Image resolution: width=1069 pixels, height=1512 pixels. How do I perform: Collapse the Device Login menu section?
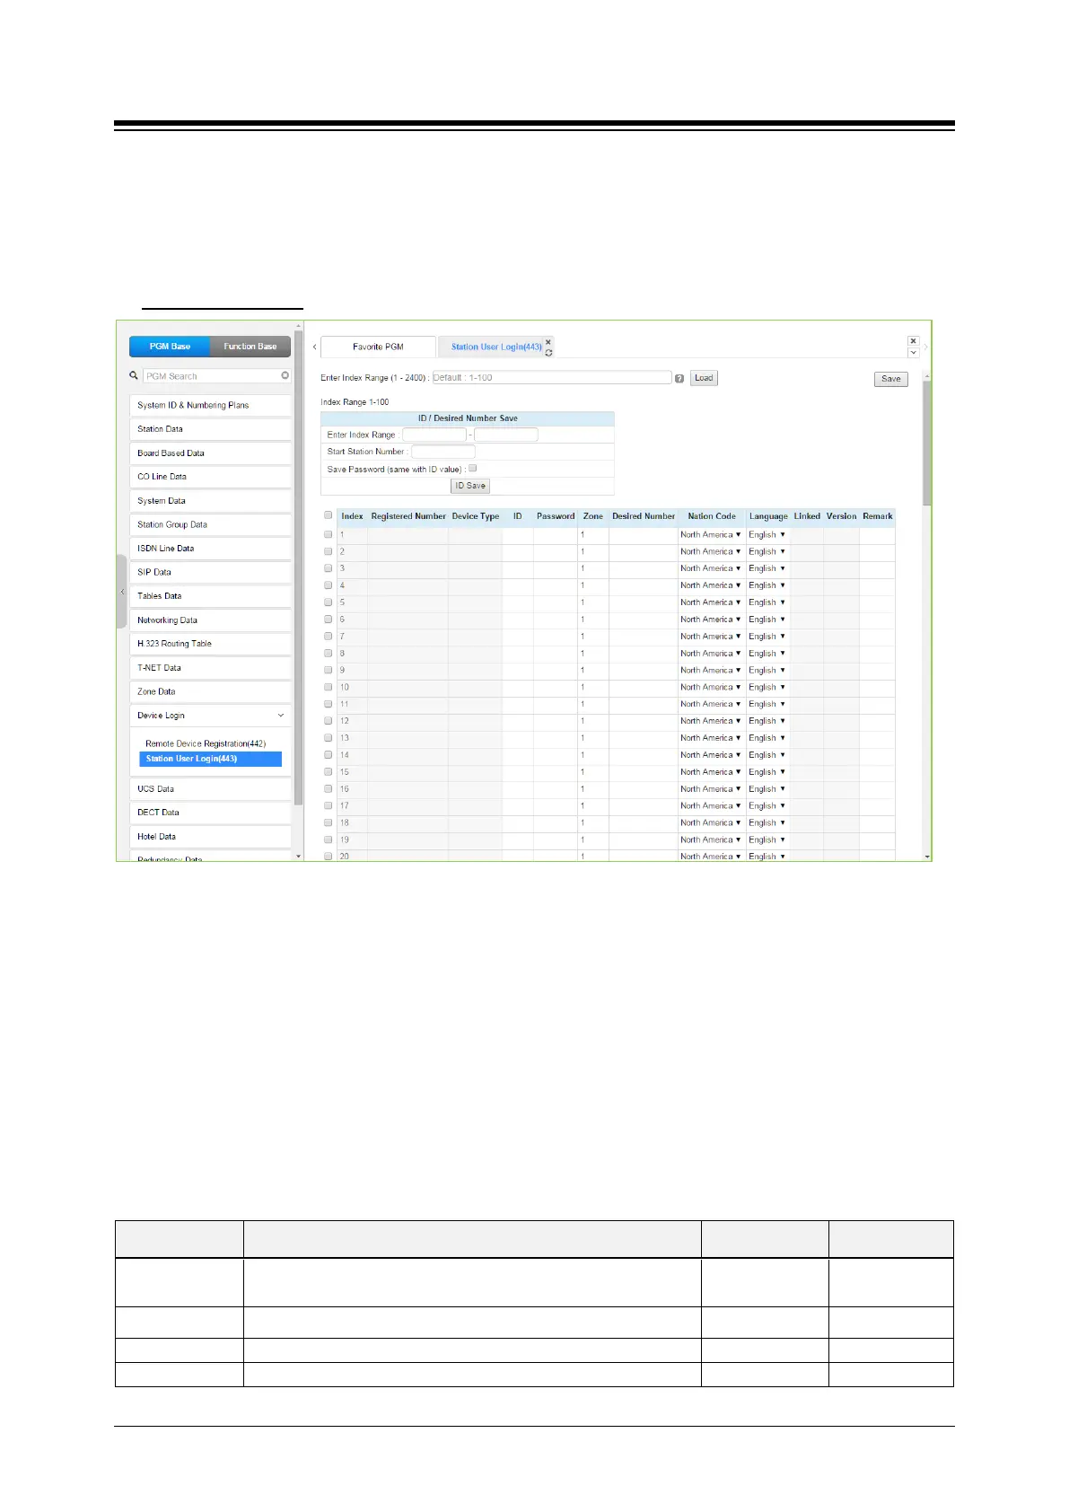point(210,716)
